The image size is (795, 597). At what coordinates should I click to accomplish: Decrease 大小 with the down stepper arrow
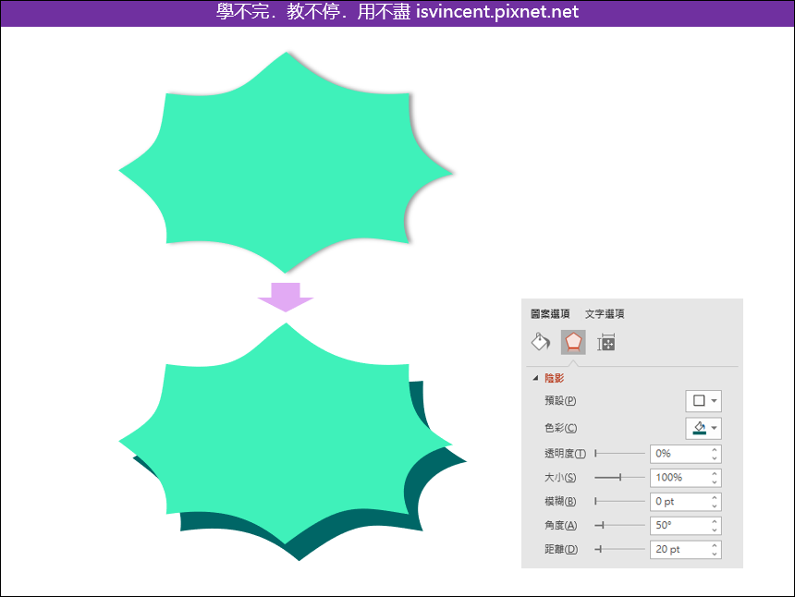[715, 482]
